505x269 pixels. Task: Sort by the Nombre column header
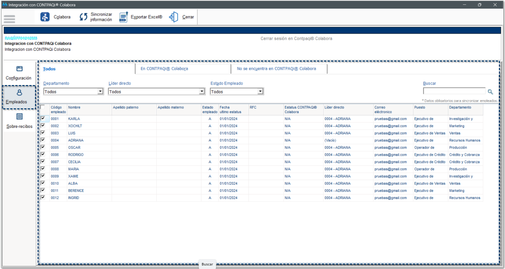74,107
